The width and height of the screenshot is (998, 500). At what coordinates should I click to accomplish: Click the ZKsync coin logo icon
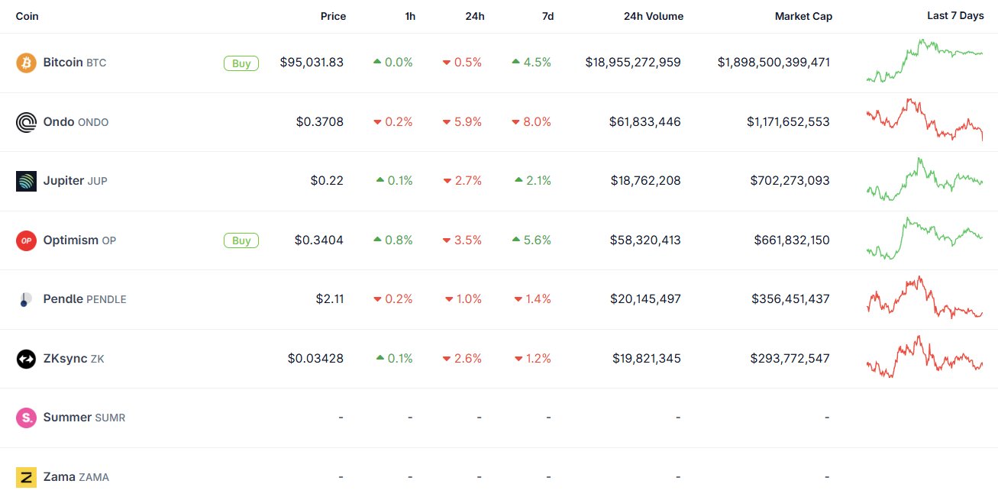26,359
